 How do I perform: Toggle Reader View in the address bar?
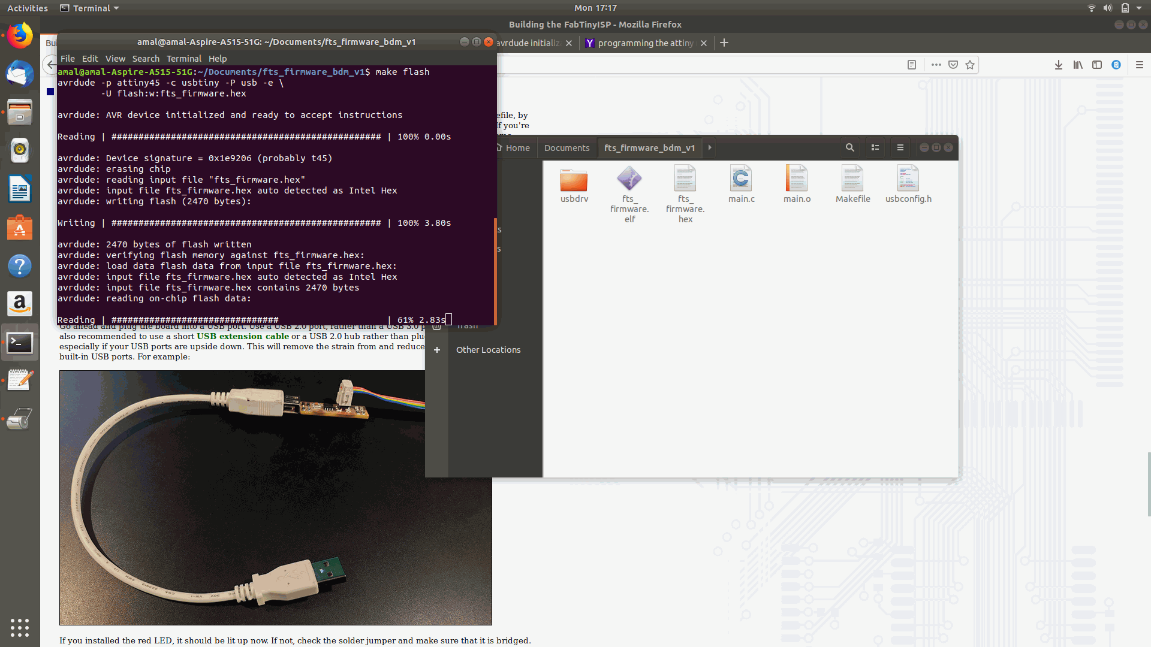tap(912, 65)
